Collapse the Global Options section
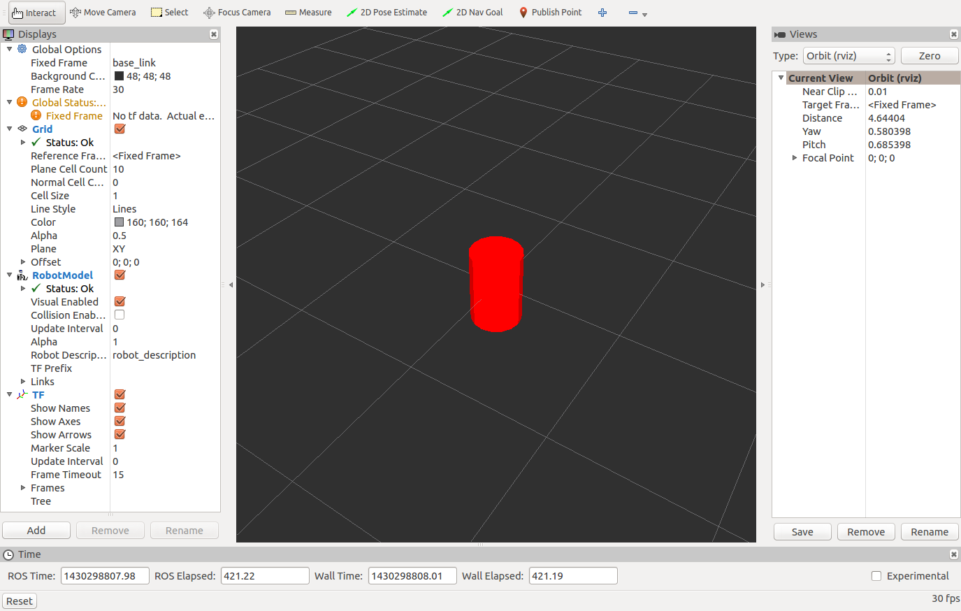The height and width of the screenshot is (611, 961). (9, 49)
